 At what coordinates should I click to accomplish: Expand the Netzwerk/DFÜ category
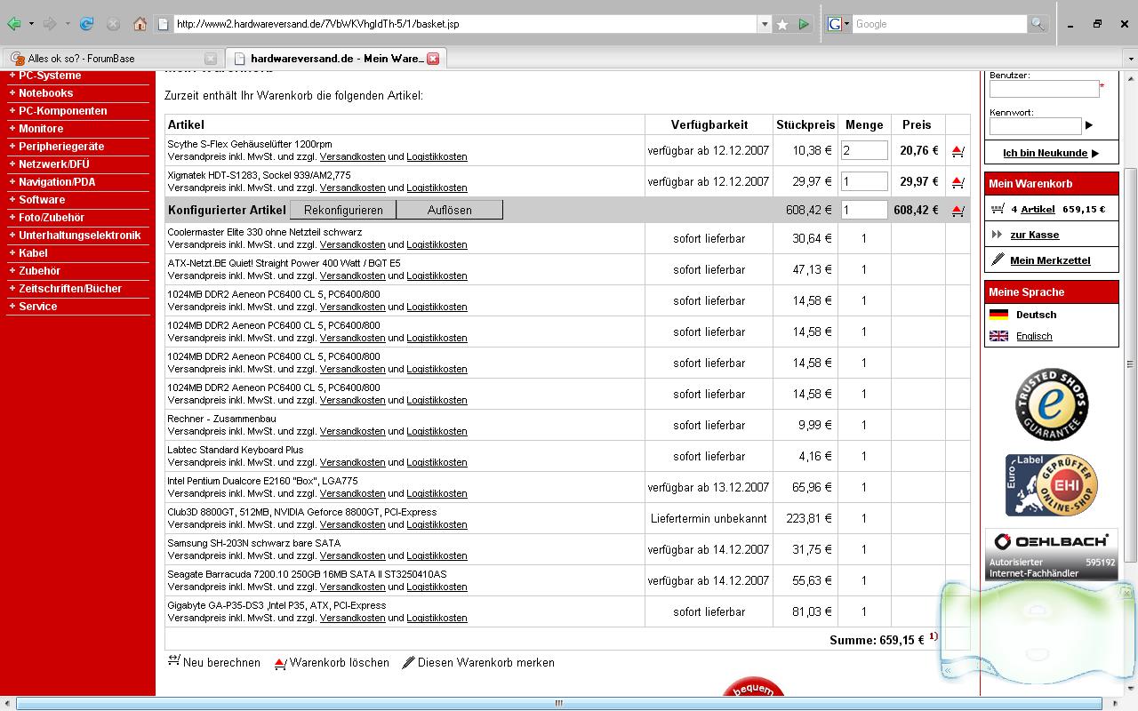point(53,164)
